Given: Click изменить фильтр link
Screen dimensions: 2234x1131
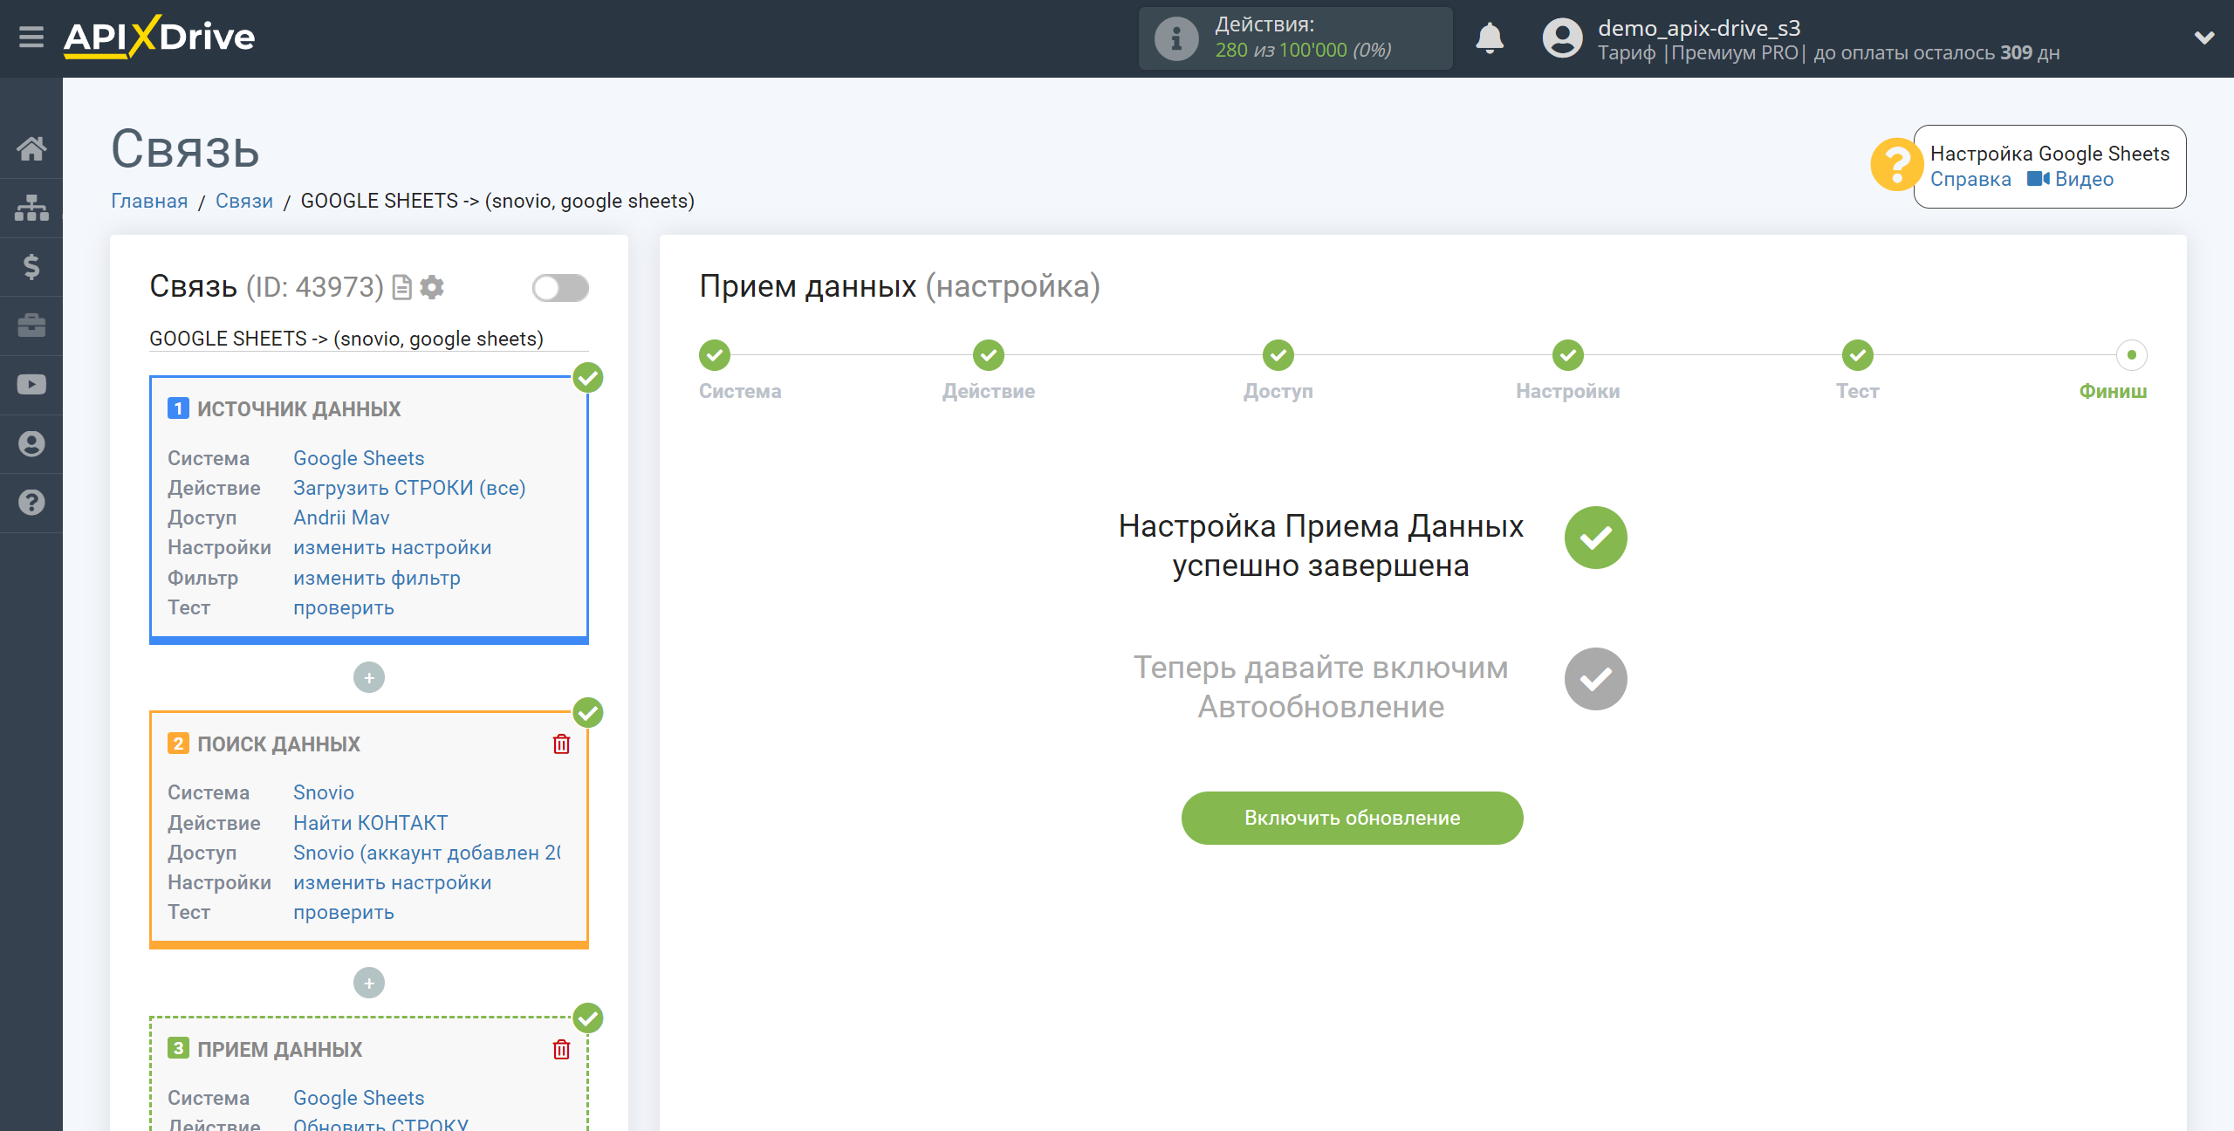Looking at the screenshot, I should [377, 578].
